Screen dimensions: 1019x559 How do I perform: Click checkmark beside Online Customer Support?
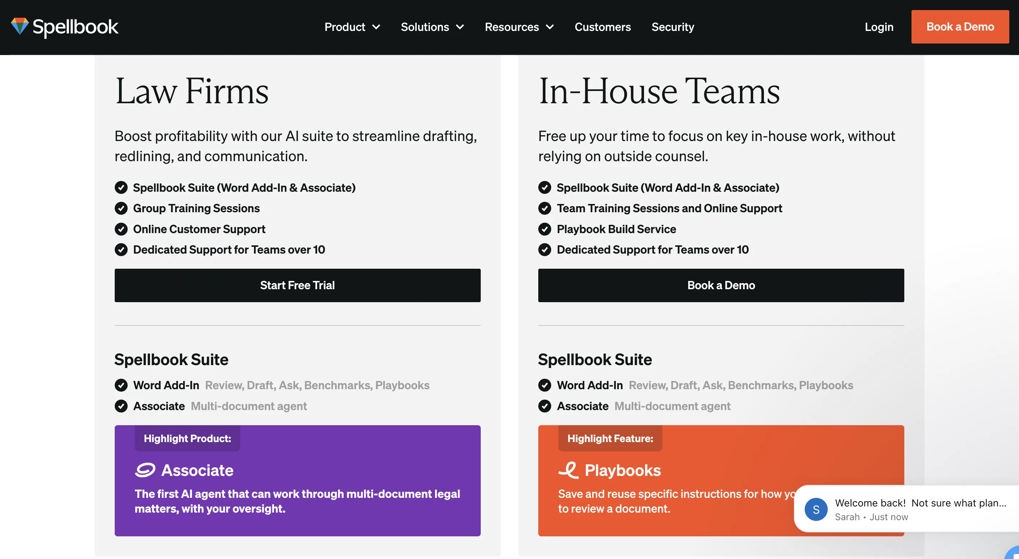click(121, 229)
